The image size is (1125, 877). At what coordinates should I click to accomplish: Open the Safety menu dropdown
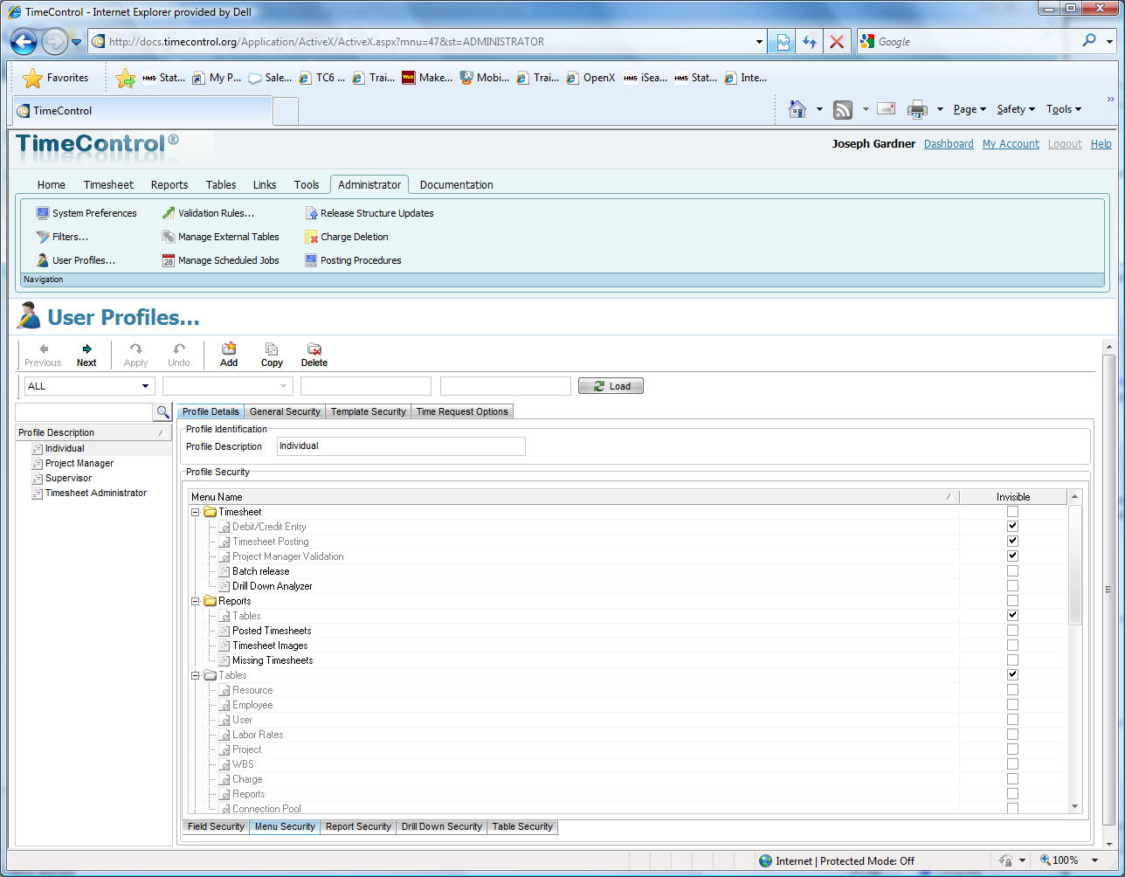(x=1016, y=109)
